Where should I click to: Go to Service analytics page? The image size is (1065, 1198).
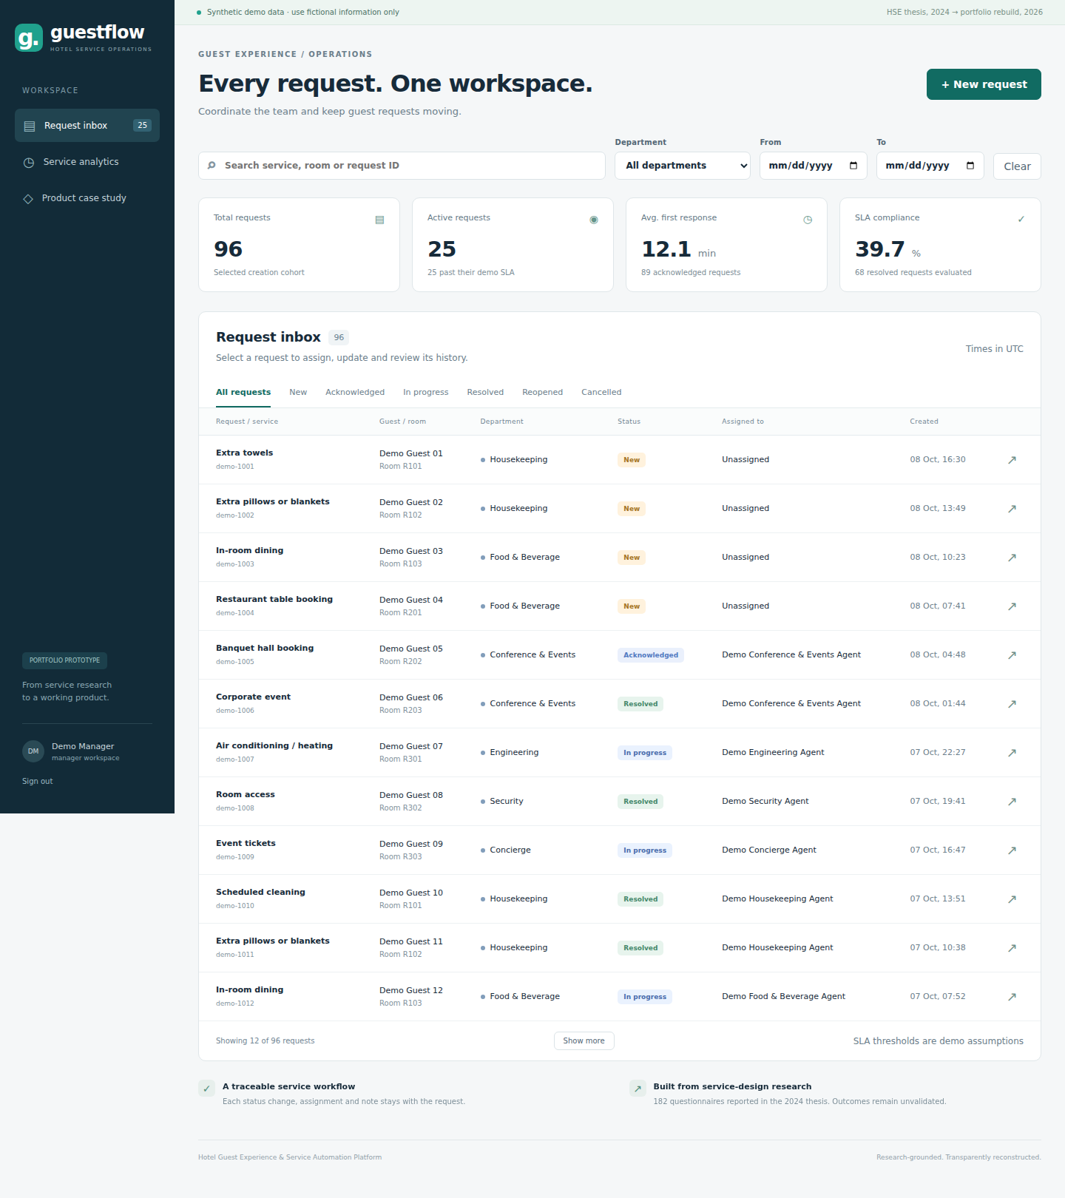pos(87,162)
